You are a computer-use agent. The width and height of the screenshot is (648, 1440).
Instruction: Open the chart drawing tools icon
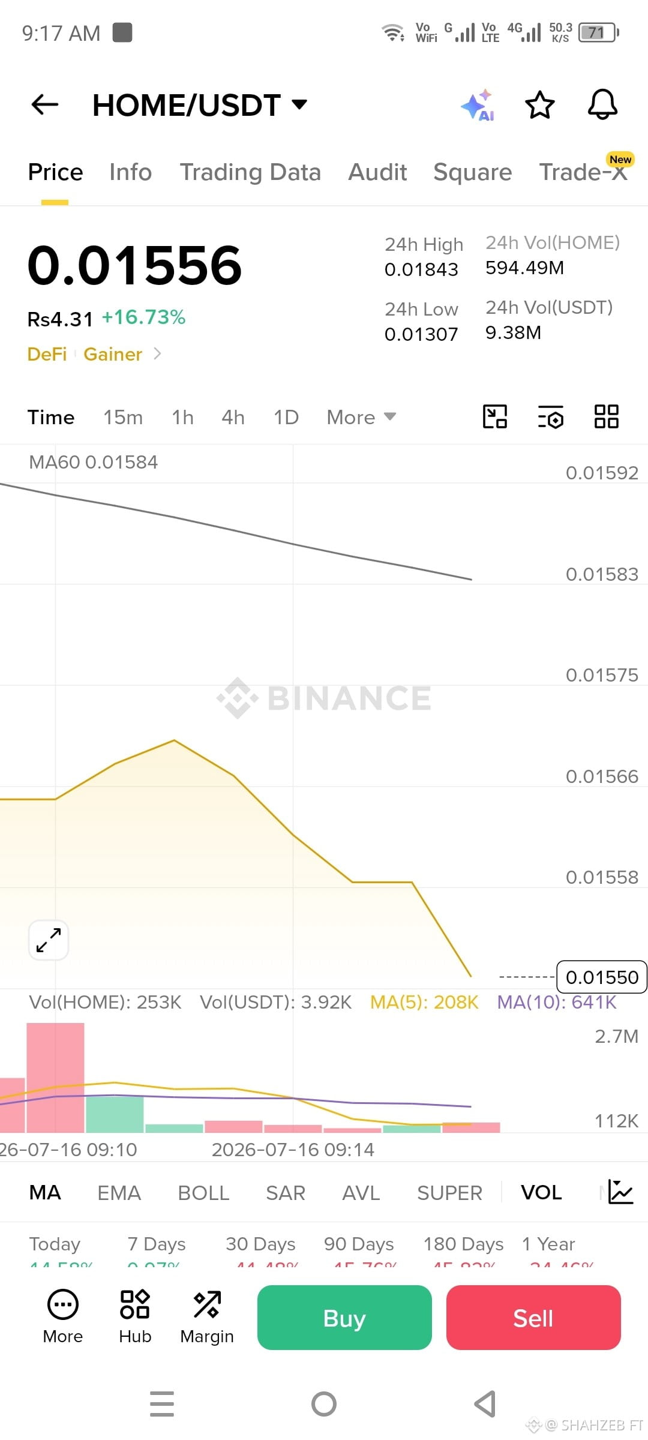coord(495,416)
